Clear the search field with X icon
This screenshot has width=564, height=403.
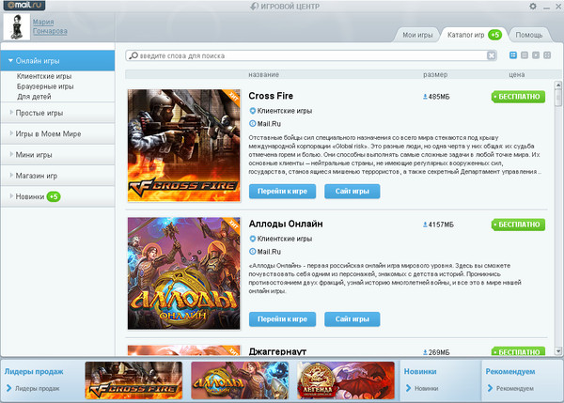(491, 55)
